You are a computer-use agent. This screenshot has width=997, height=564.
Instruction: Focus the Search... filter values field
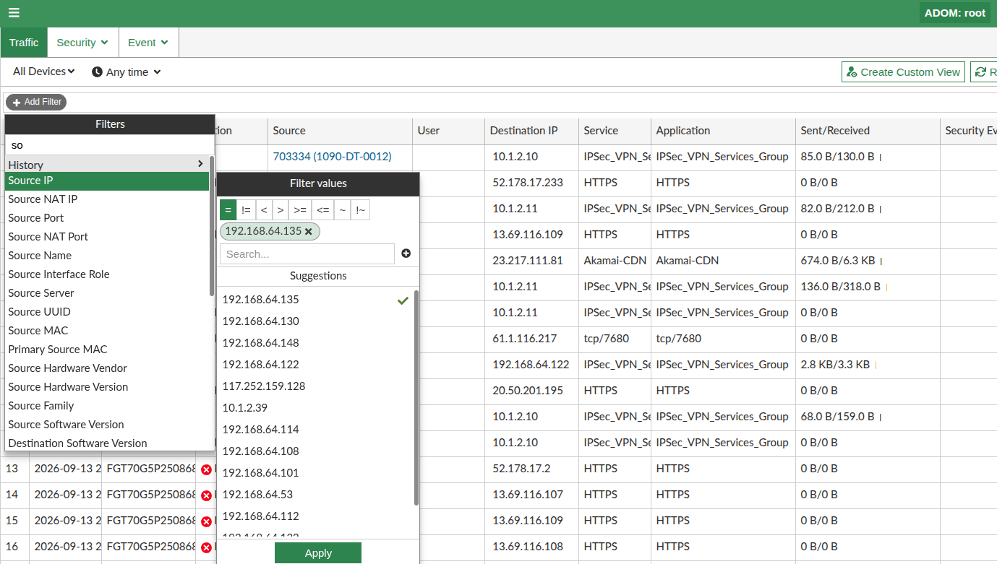(x=307, y=254)
